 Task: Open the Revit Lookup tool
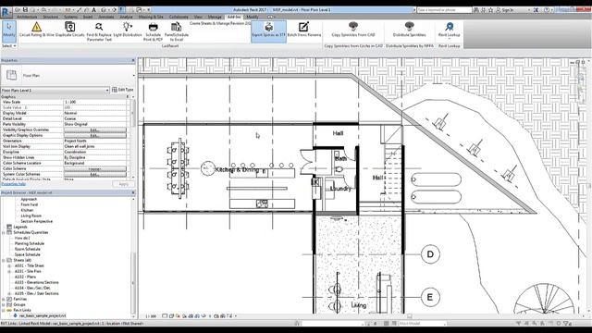pos(449,30)
